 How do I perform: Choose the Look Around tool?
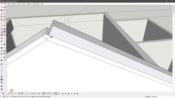pyautogui.click(x=4, y=57)
